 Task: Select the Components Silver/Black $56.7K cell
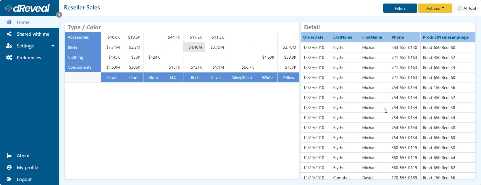(x=242, y=67)
